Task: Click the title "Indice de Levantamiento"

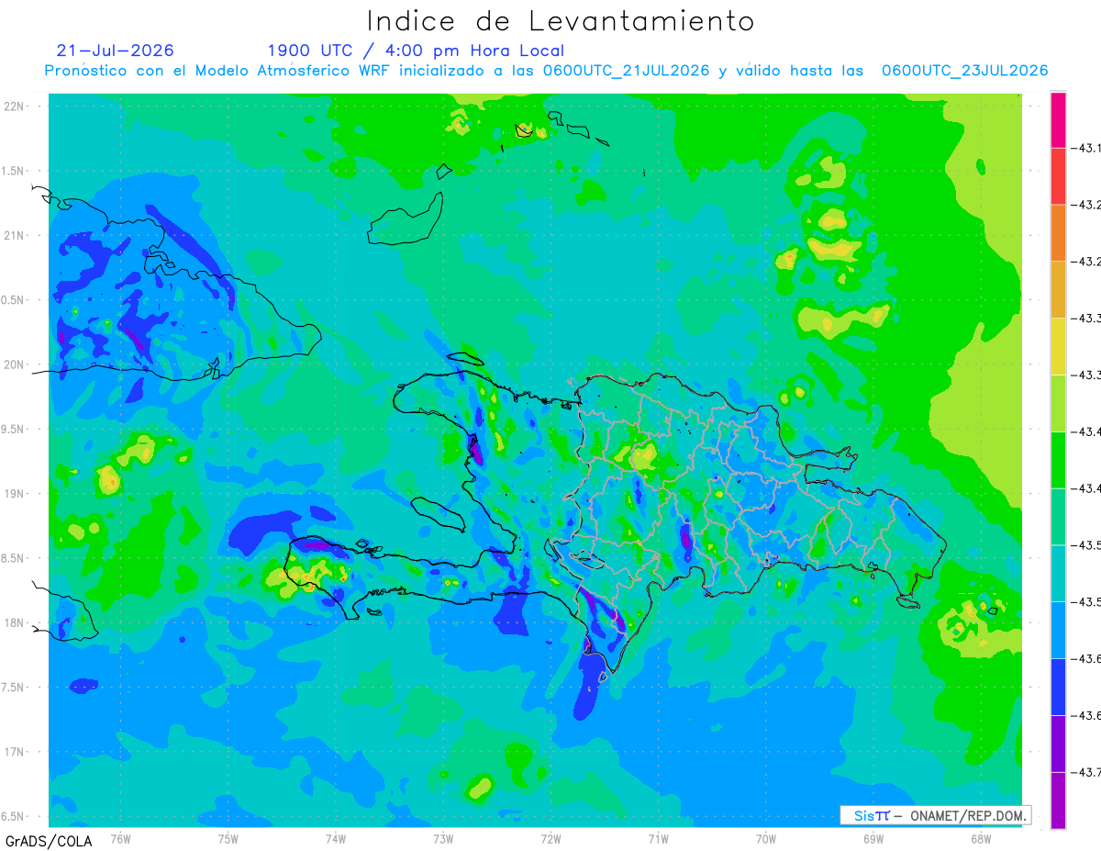Action: pyautogui.click(x=561, y=21)
